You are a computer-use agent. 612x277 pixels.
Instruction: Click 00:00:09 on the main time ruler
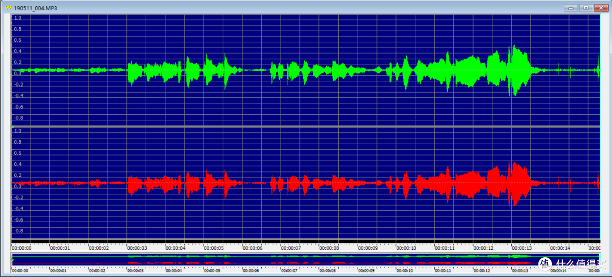pyautogui.click(x=368, y=248)
